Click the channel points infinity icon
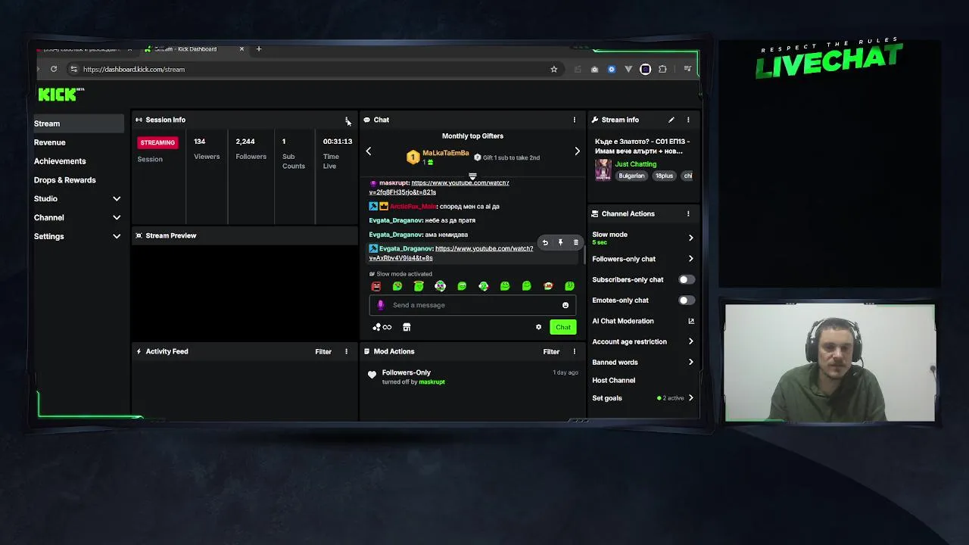This screenshot has height=545, width=969. point(382,327)
